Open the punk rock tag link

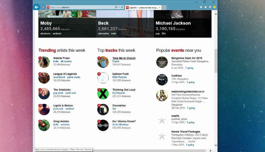(x=70, y=93)
